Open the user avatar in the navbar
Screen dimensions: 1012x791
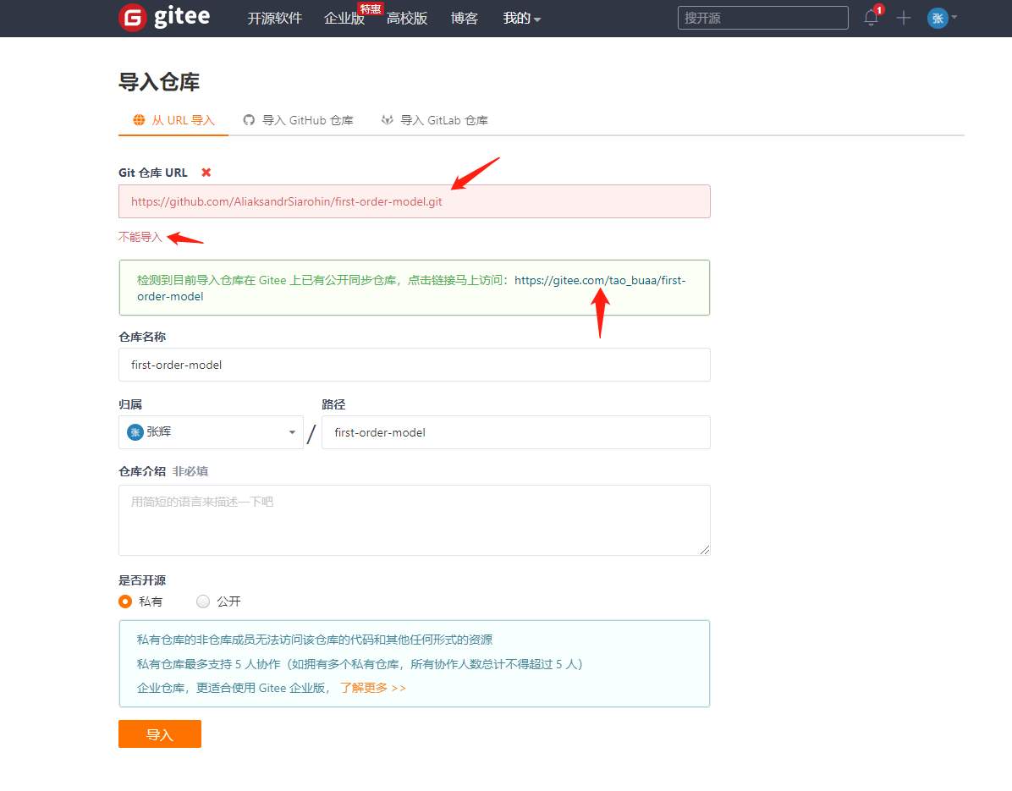(x=938, y=18)
